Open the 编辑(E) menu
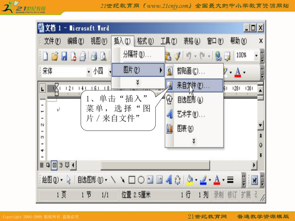Screen dimensions: 295x221 pos(75,41)
